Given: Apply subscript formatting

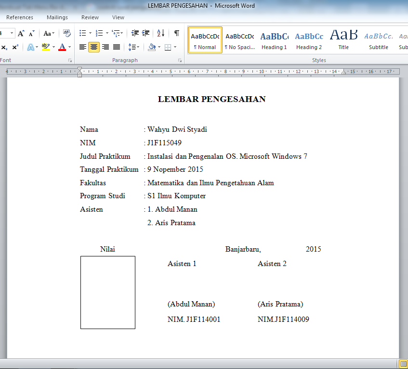Looking at the screenshot, I should click(4, 47).
